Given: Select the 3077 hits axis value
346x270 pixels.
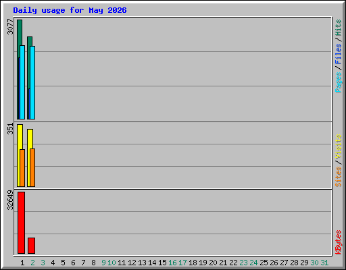Looking at the screenshot, I should tap(10, 27).
